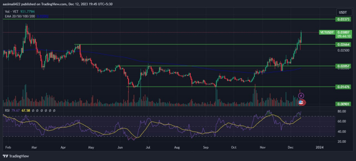356x161 pixels.
Task: Click Feb on the time axis
Action: (8, 147)
